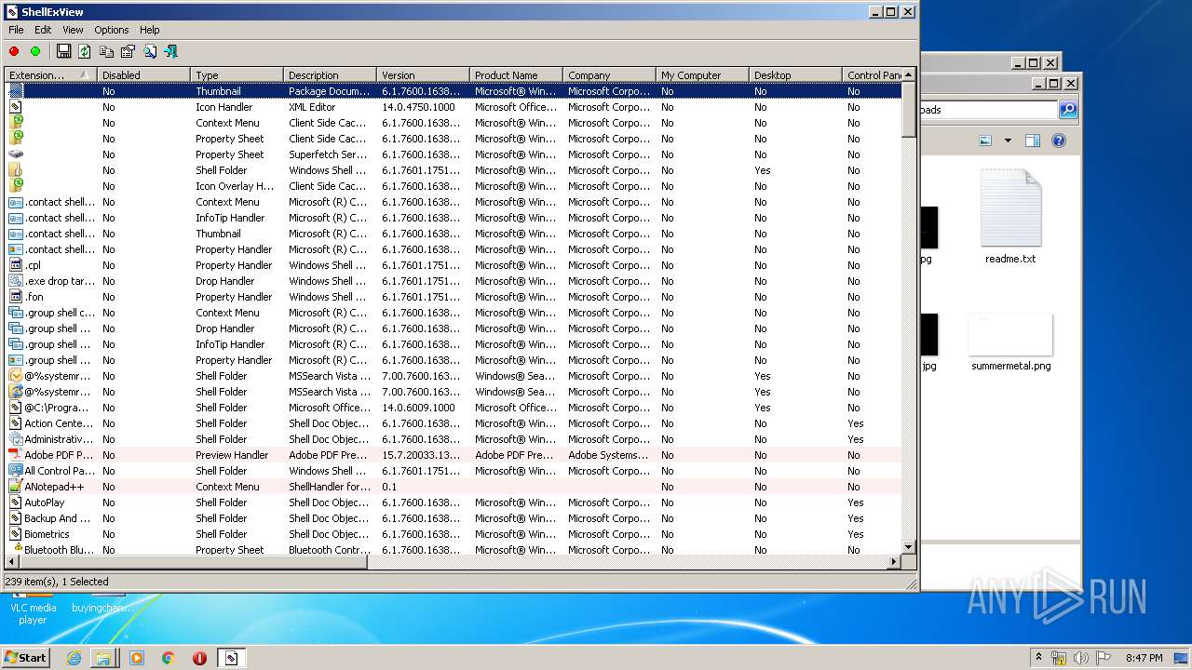Open the Edit menu

(x=43, y=30)
